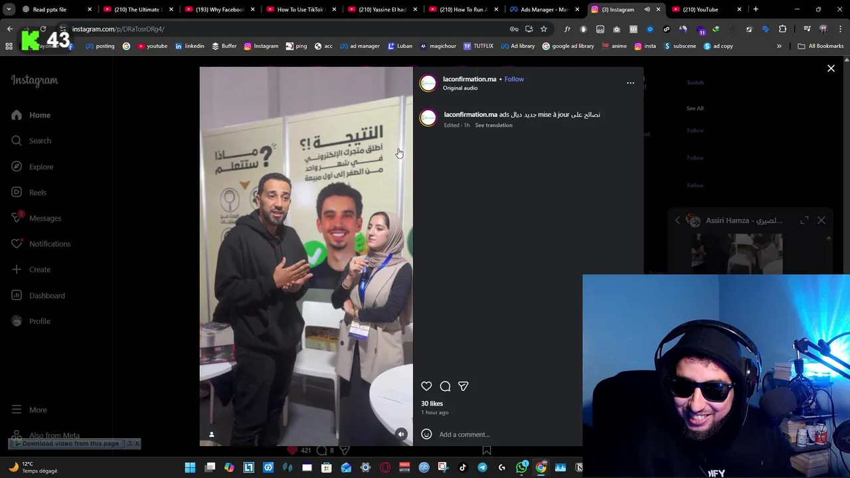Show tagged people on the video
Screen dimensions: 850x478
(x=212, y=434)
